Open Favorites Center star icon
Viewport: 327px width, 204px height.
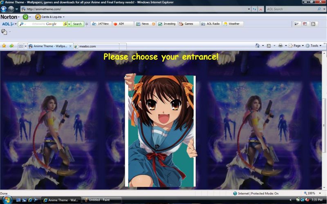tap(4, 46)
